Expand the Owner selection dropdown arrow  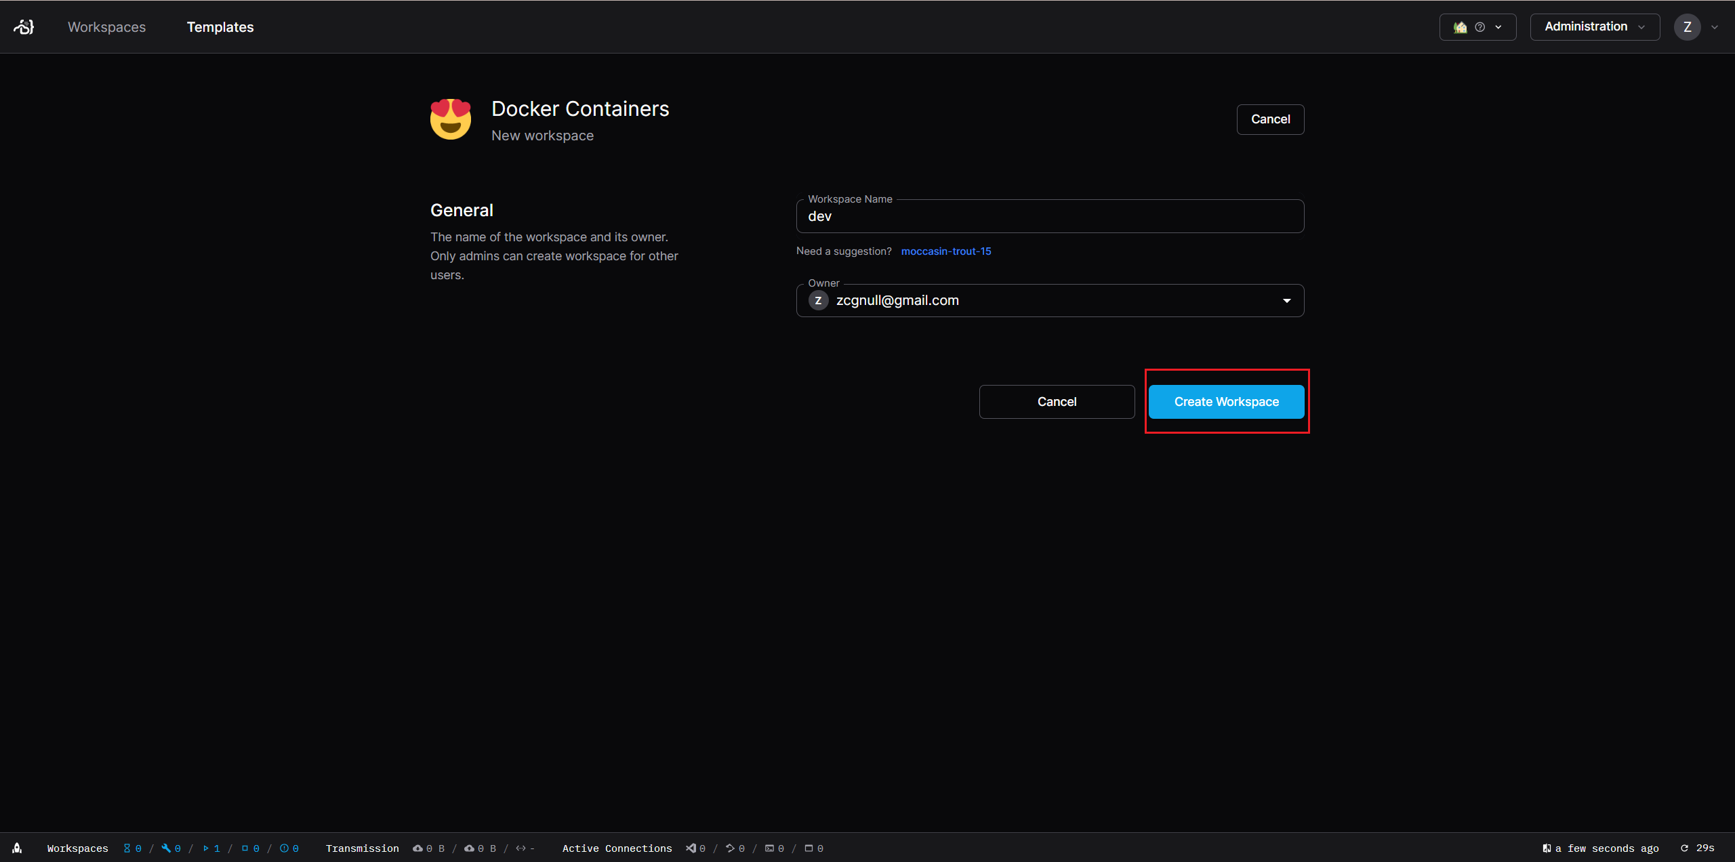click(1286, 300)
